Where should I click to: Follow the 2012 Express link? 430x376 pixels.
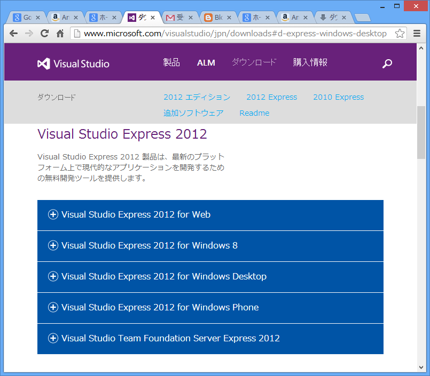[x=271, y=97]
